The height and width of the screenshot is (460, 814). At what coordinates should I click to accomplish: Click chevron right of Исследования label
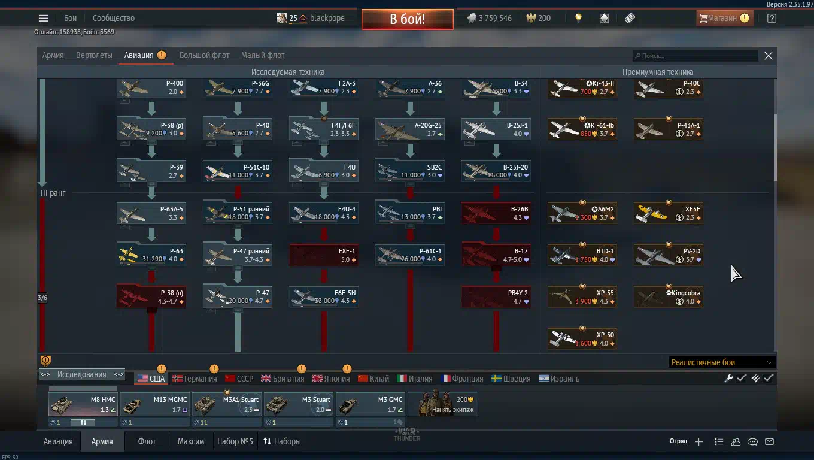pyautogui.click(x=118, y=374)
